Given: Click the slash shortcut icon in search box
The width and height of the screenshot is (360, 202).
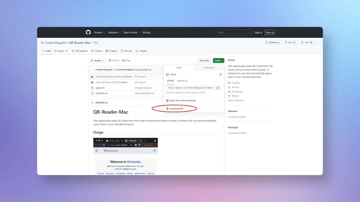Looking at the screenshot, I should point(249,32).
